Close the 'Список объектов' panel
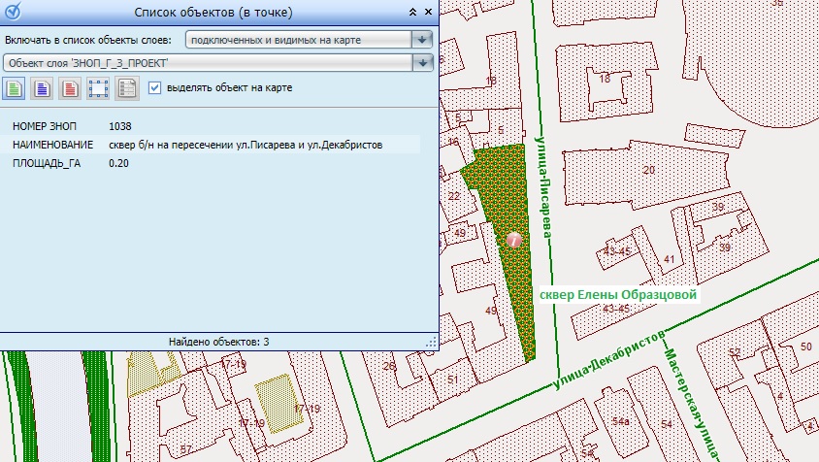 tap(428, 12)
